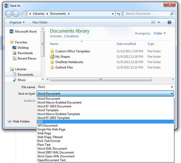Screen dimensions: 181x163
Task: Select Rich Text Format option
Action: pos(49,141)
